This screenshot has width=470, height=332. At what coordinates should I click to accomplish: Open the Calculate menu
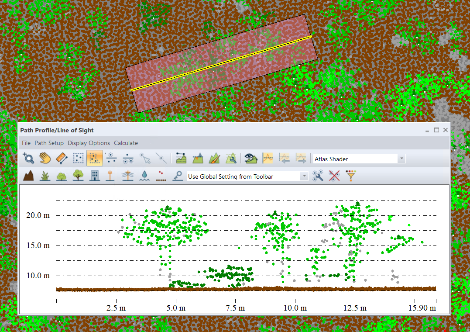(x=126, y=143)
